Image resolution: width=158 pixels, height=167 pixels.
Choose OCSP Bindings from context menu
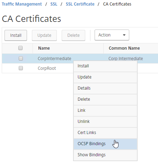105,144
